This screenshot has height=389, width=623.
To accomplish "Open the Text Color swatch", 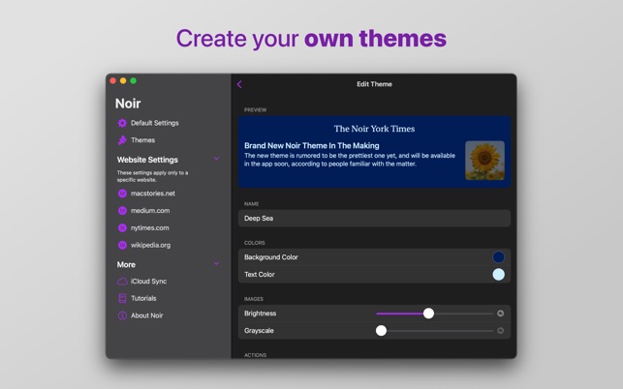I will tap(498, 275).
